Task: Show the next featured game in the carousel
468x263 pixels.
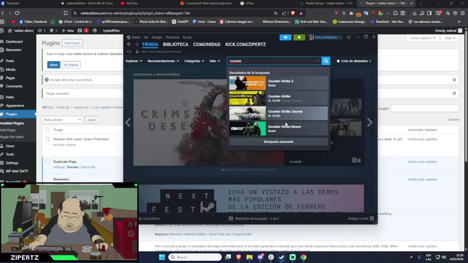Action: point(370,123)
